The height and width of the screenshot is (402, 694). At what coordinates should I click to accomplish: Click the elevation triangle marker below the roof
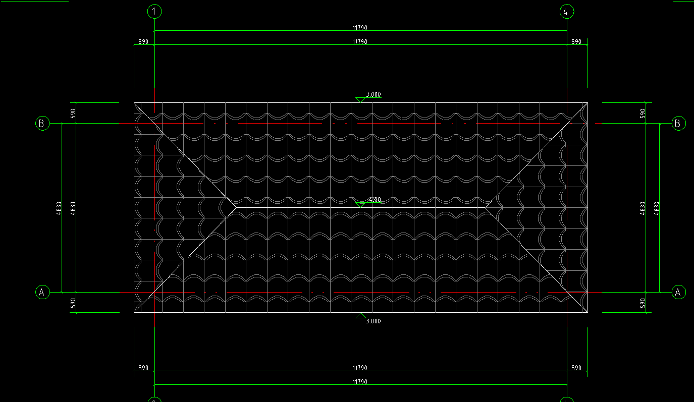tap(360, 316)
